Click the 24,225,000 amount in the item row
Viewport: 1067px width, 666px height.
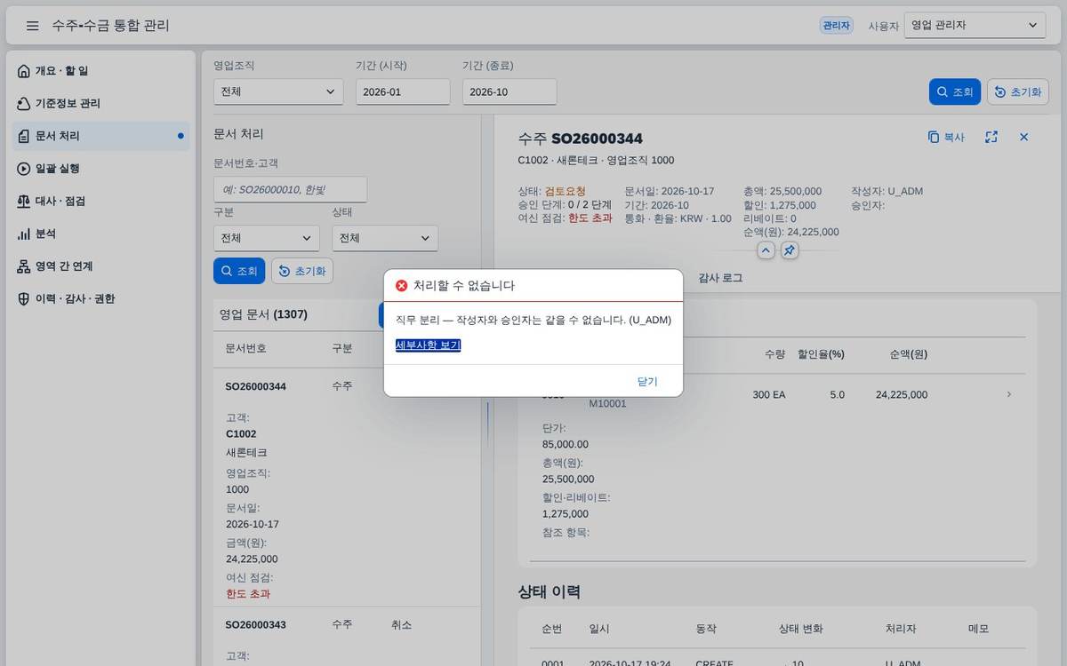click(902, 394)
